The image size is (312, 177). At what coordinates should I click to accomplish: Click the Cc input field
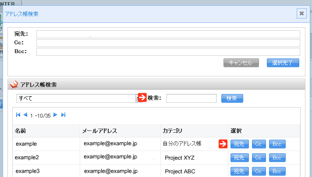tap(168, 43)
